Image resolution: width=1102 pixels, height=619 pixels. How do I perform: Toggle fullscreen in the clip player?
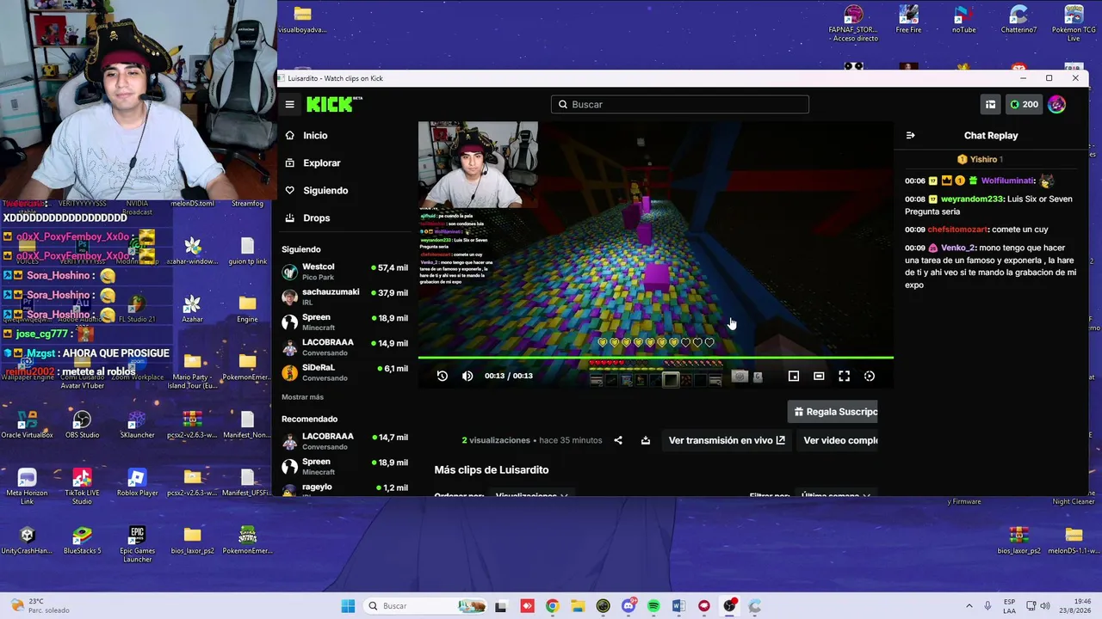tap(845, 376)
